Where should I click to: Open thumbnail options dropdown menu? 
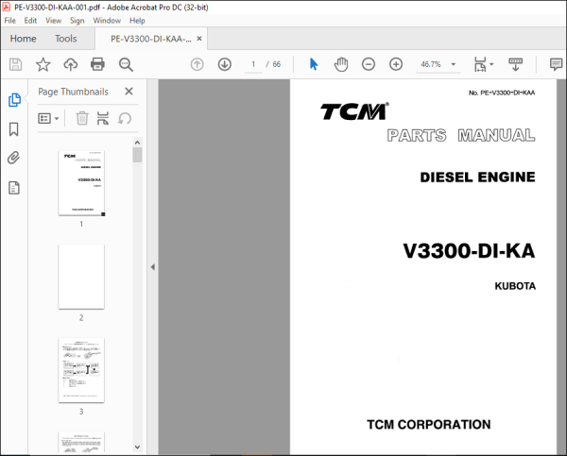point(48,119)
